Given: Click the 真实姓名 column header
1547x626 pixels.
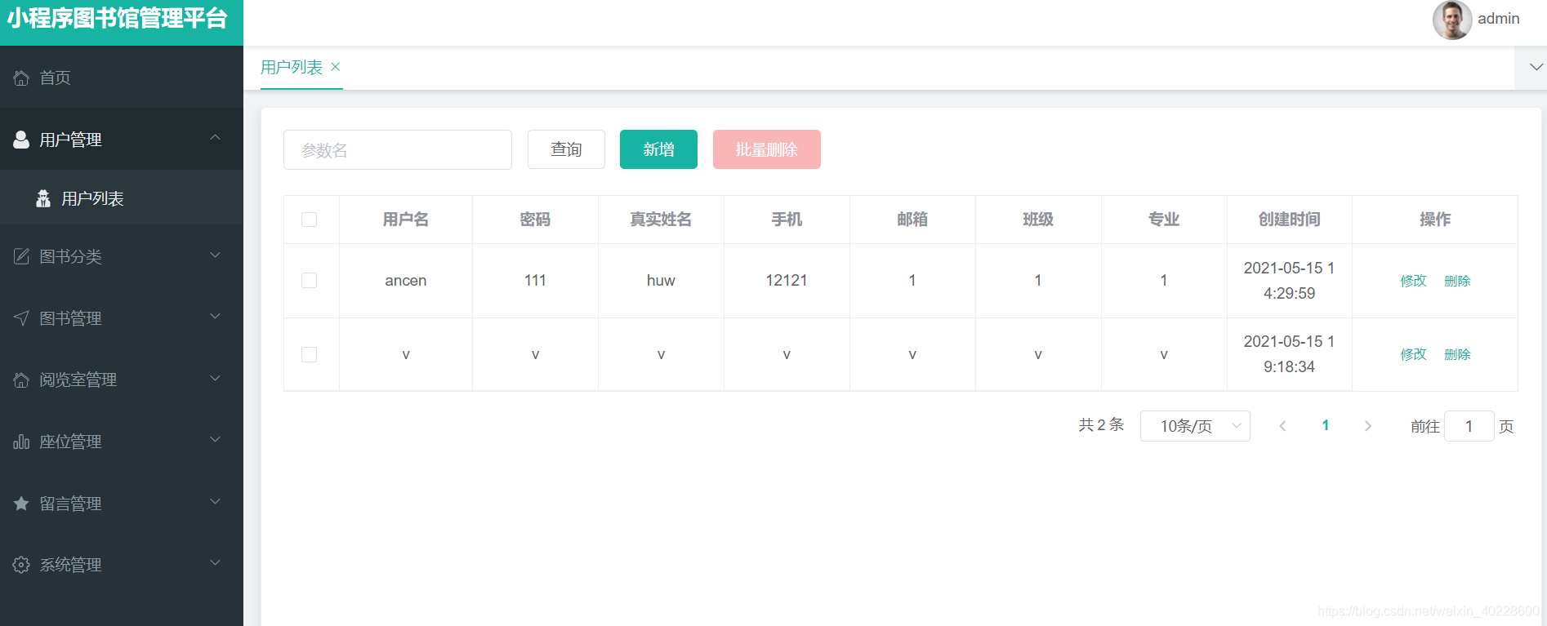Looking at the screenshot, I should click(x=661, y=220).
